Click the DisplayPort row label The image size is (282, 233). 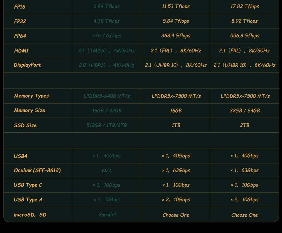click(27, 65)
